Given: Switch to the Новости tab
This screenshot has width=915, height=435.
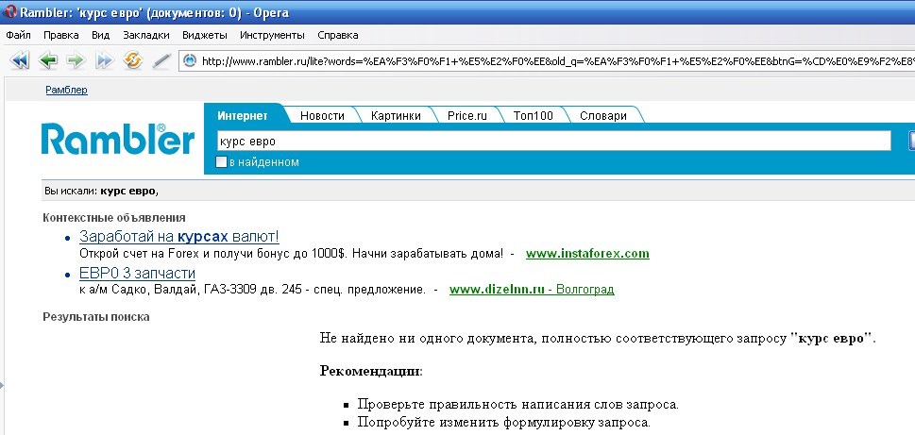Looking at the screenshot, I should tap(322, 115).
